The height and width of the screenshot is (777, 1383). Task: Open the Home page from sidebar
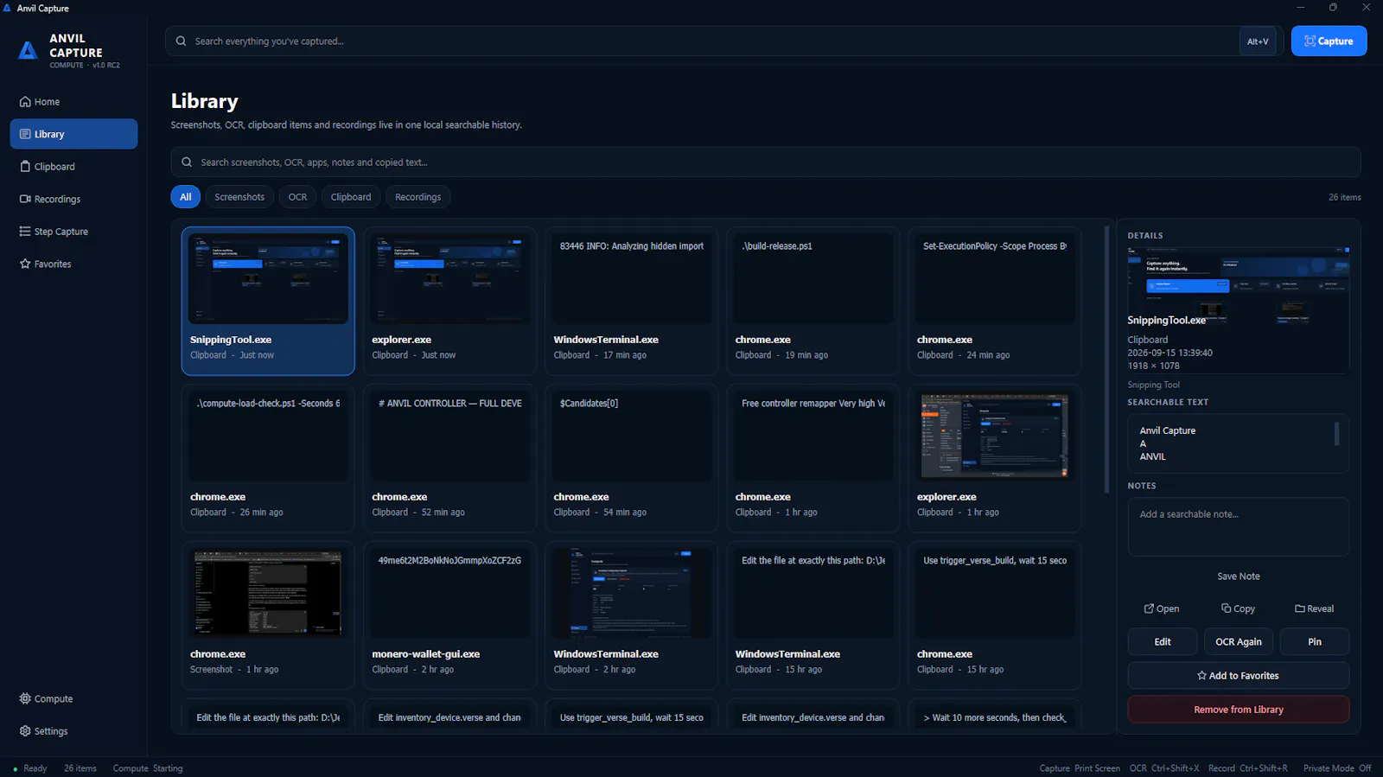click(73, 102)
